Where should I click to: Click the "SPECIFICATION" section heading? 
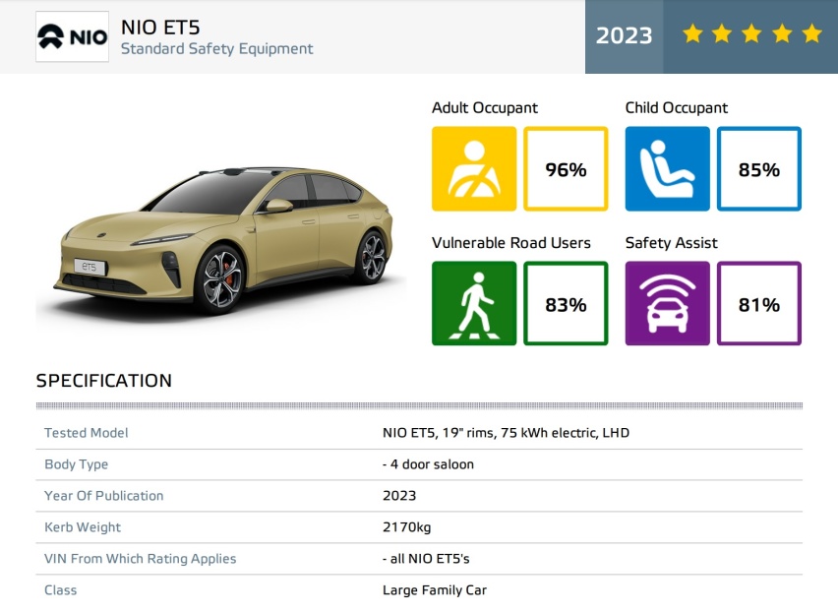pos(104,381)
